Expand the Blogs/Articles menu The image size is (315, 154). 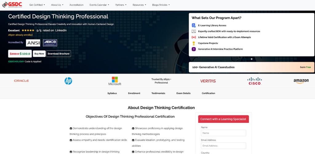pyautogui.click(x=161, y=5)
